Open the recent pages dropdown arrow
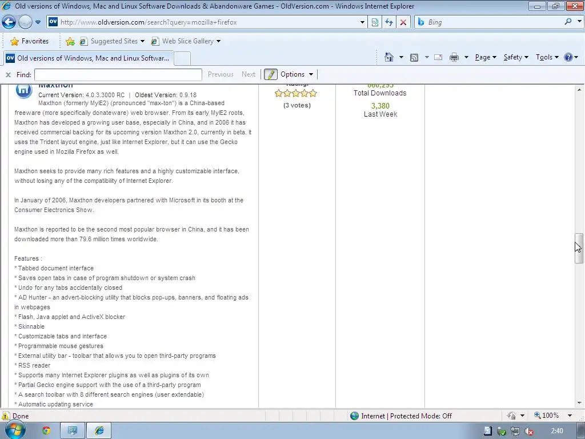Screen dimensions: 585x439 pyautogui.click(x=38, y=22)
